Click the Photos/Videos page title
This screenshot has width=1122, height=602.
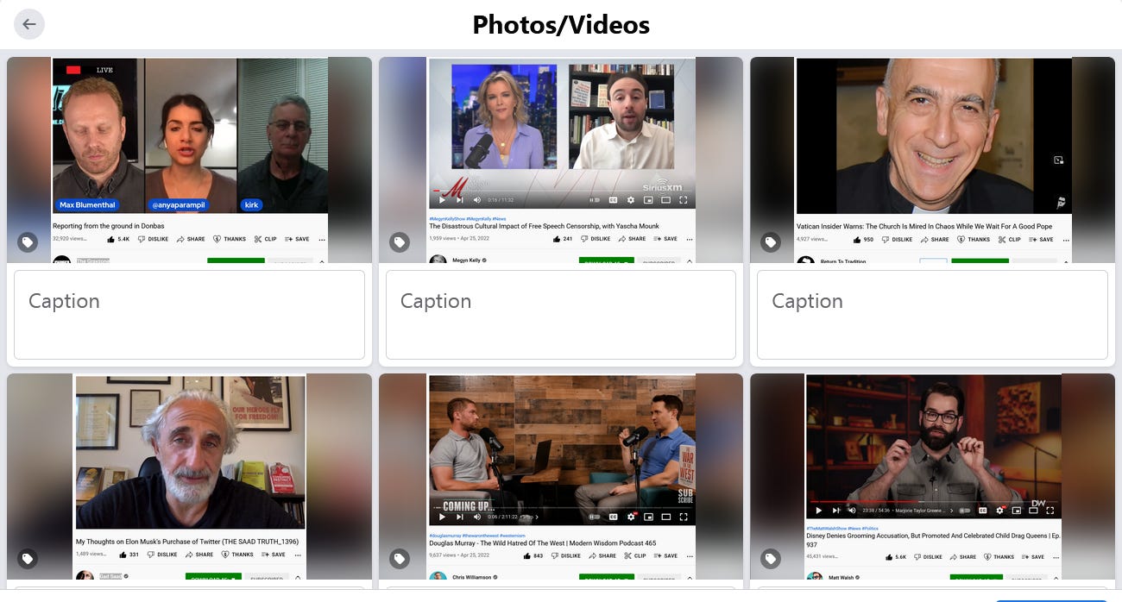[561, 24]
